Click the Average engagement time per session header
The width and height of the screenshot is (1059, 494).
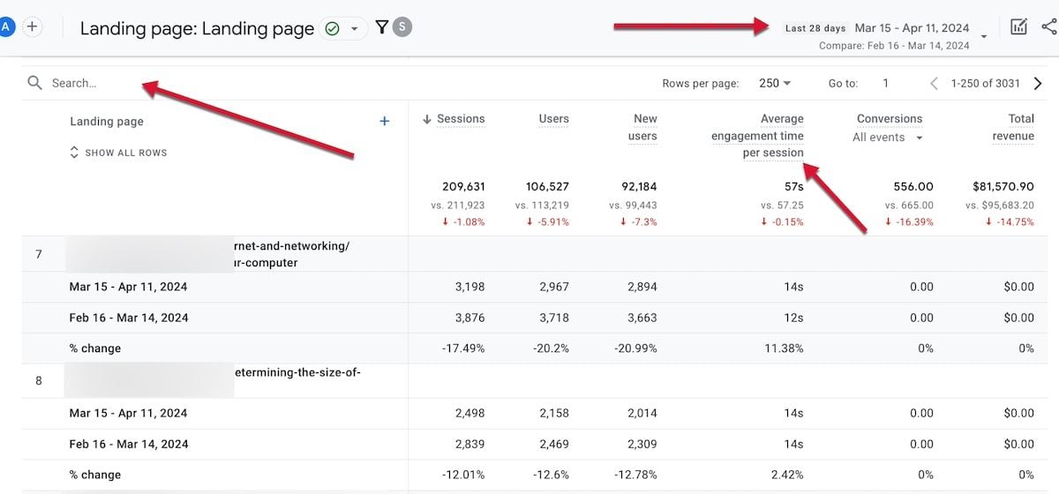coord(757,136)
